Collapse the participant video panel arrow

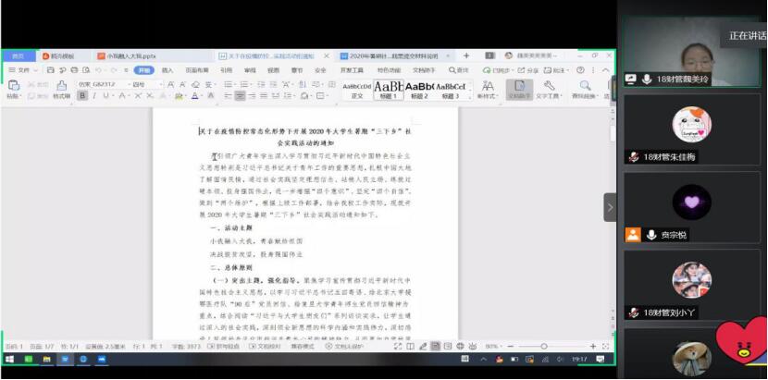tap(610, 208)
